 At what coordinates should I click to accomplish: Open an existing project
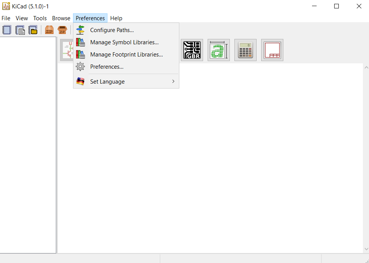click(x=33, y=29)
